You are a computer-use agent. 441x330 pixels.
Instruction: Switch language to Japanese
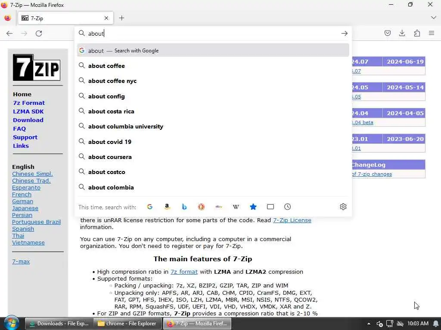click(x=25, y=208)
